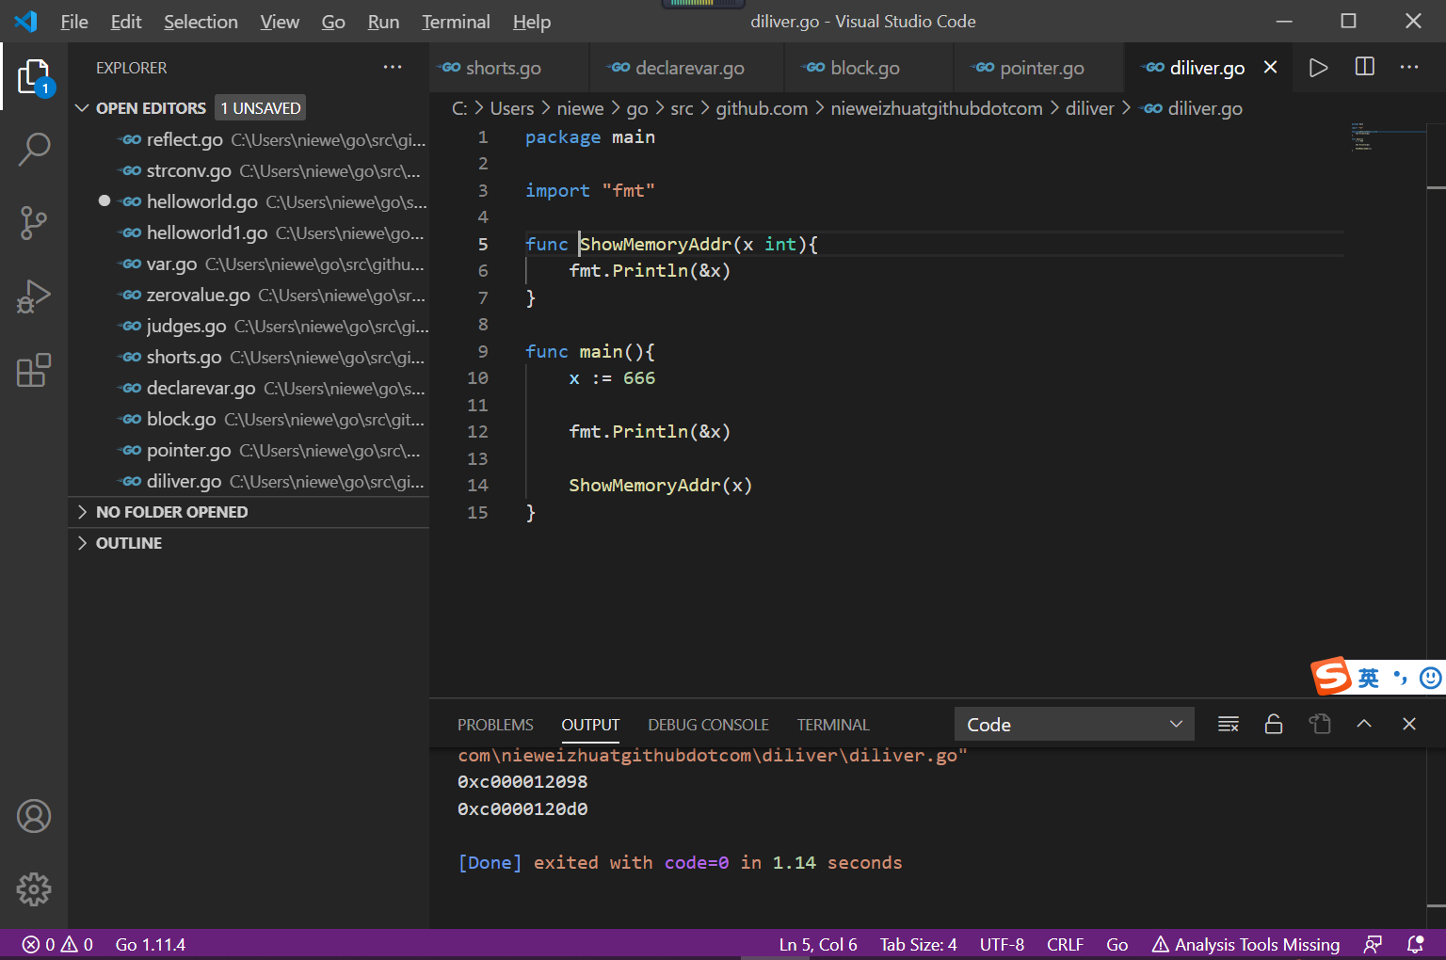1446x960 pixels.
Task: Open the Run menu
Action: [x=383, y=22]
